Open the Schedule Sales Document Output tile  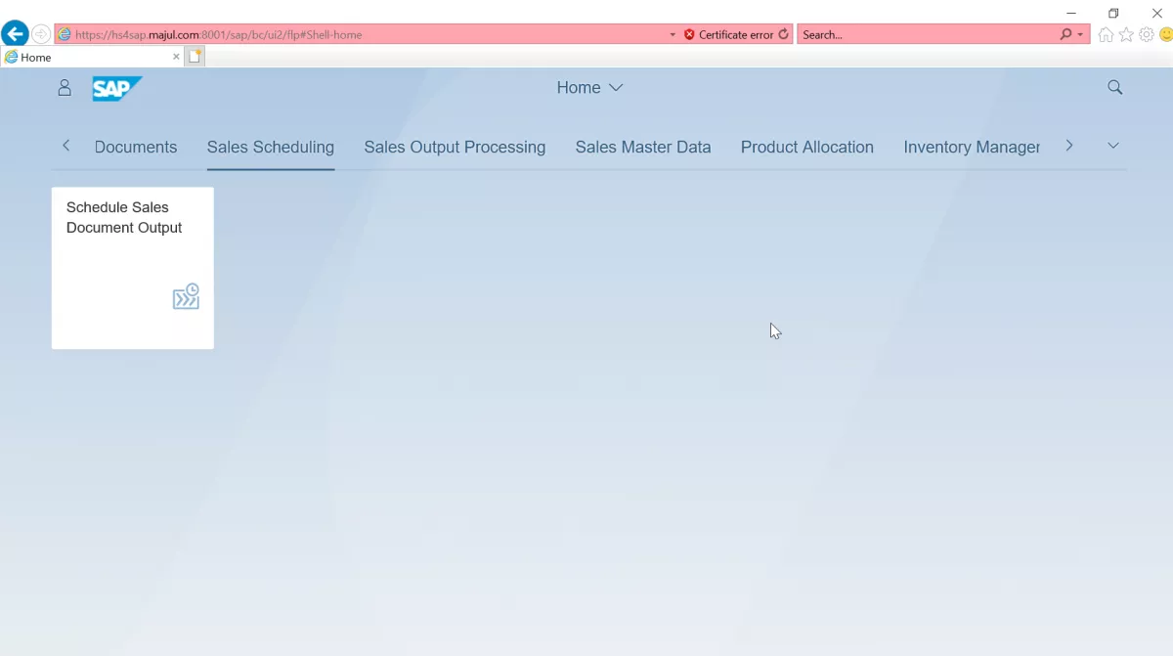coord(133,268)
